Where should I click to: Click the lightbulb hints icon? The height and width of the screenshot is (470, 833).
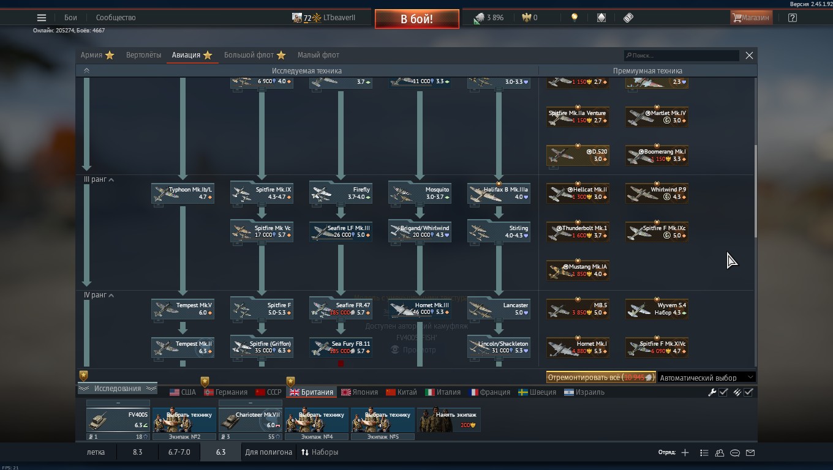click(574, 18)
